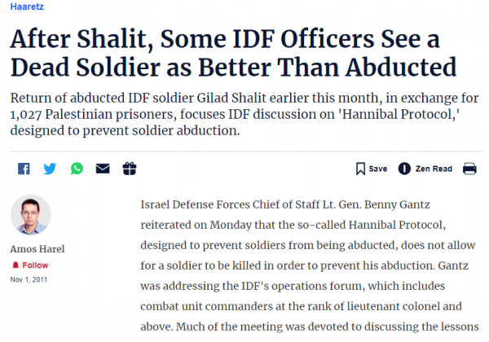
Task: Open Amos Harel author page
Action: (37, 249)
